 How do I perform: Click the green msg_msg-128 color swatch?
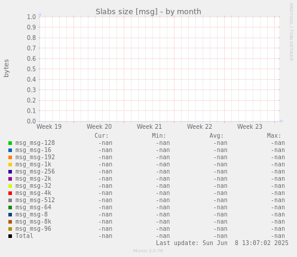click(x=10, y=143)
